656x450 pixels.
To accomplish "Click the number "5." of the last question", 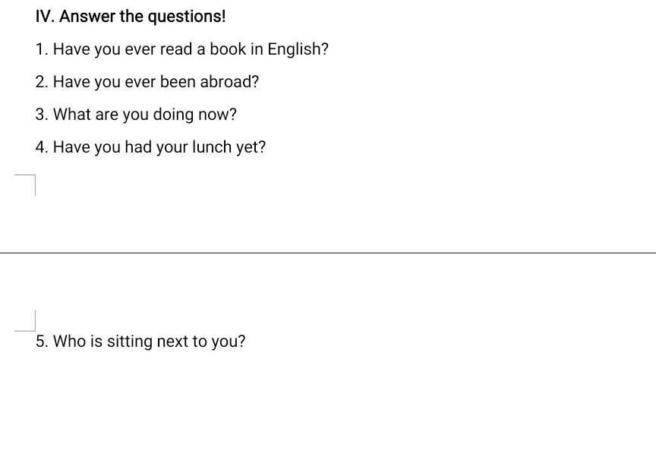I will 42,341.
